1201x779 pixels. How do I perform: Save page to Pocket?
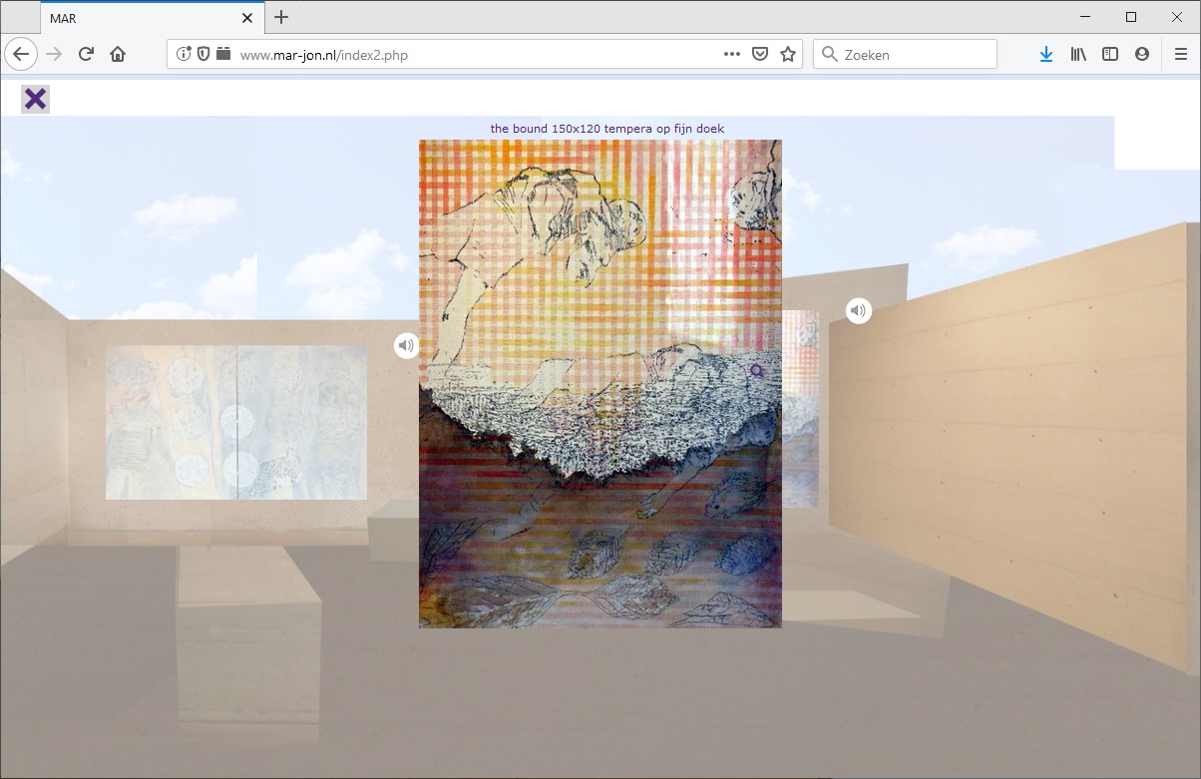[x=760, y=55]
